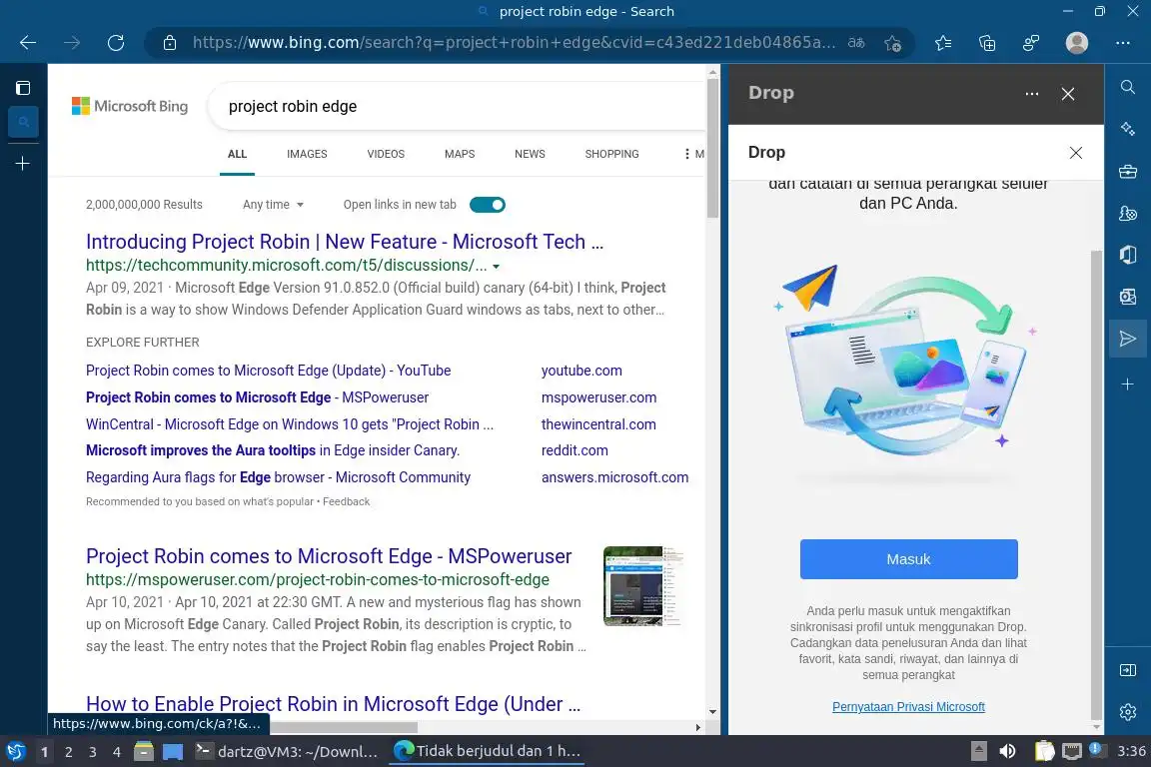This screenshot has height=767, width=1151.
Task: Open the More search categories menu
Action: (693, 154)
